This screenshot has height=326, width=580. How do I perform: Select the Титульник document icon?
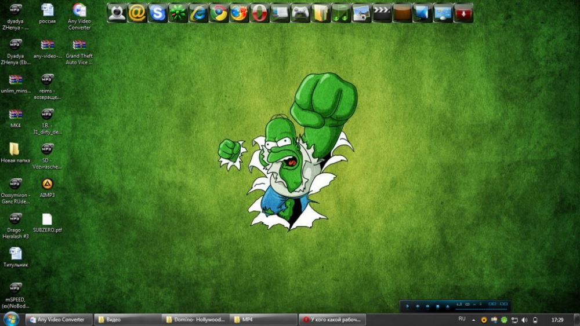(x=15, y=257)
